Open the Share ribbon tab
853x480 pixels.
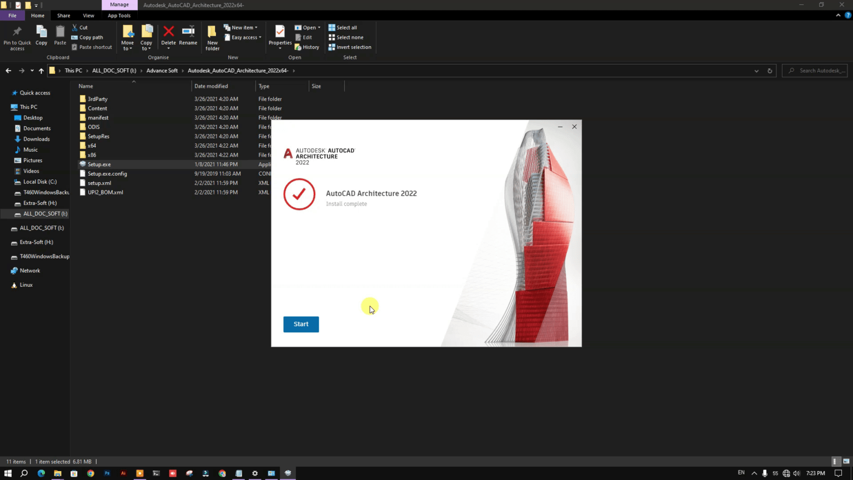[63, 16]
